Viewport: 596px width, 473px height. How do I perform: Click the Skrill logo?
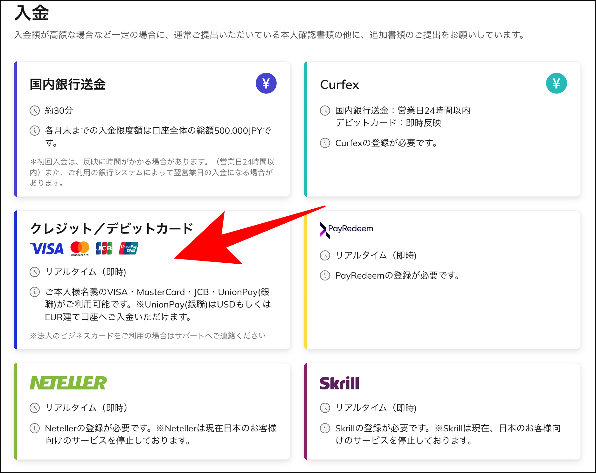339,383
